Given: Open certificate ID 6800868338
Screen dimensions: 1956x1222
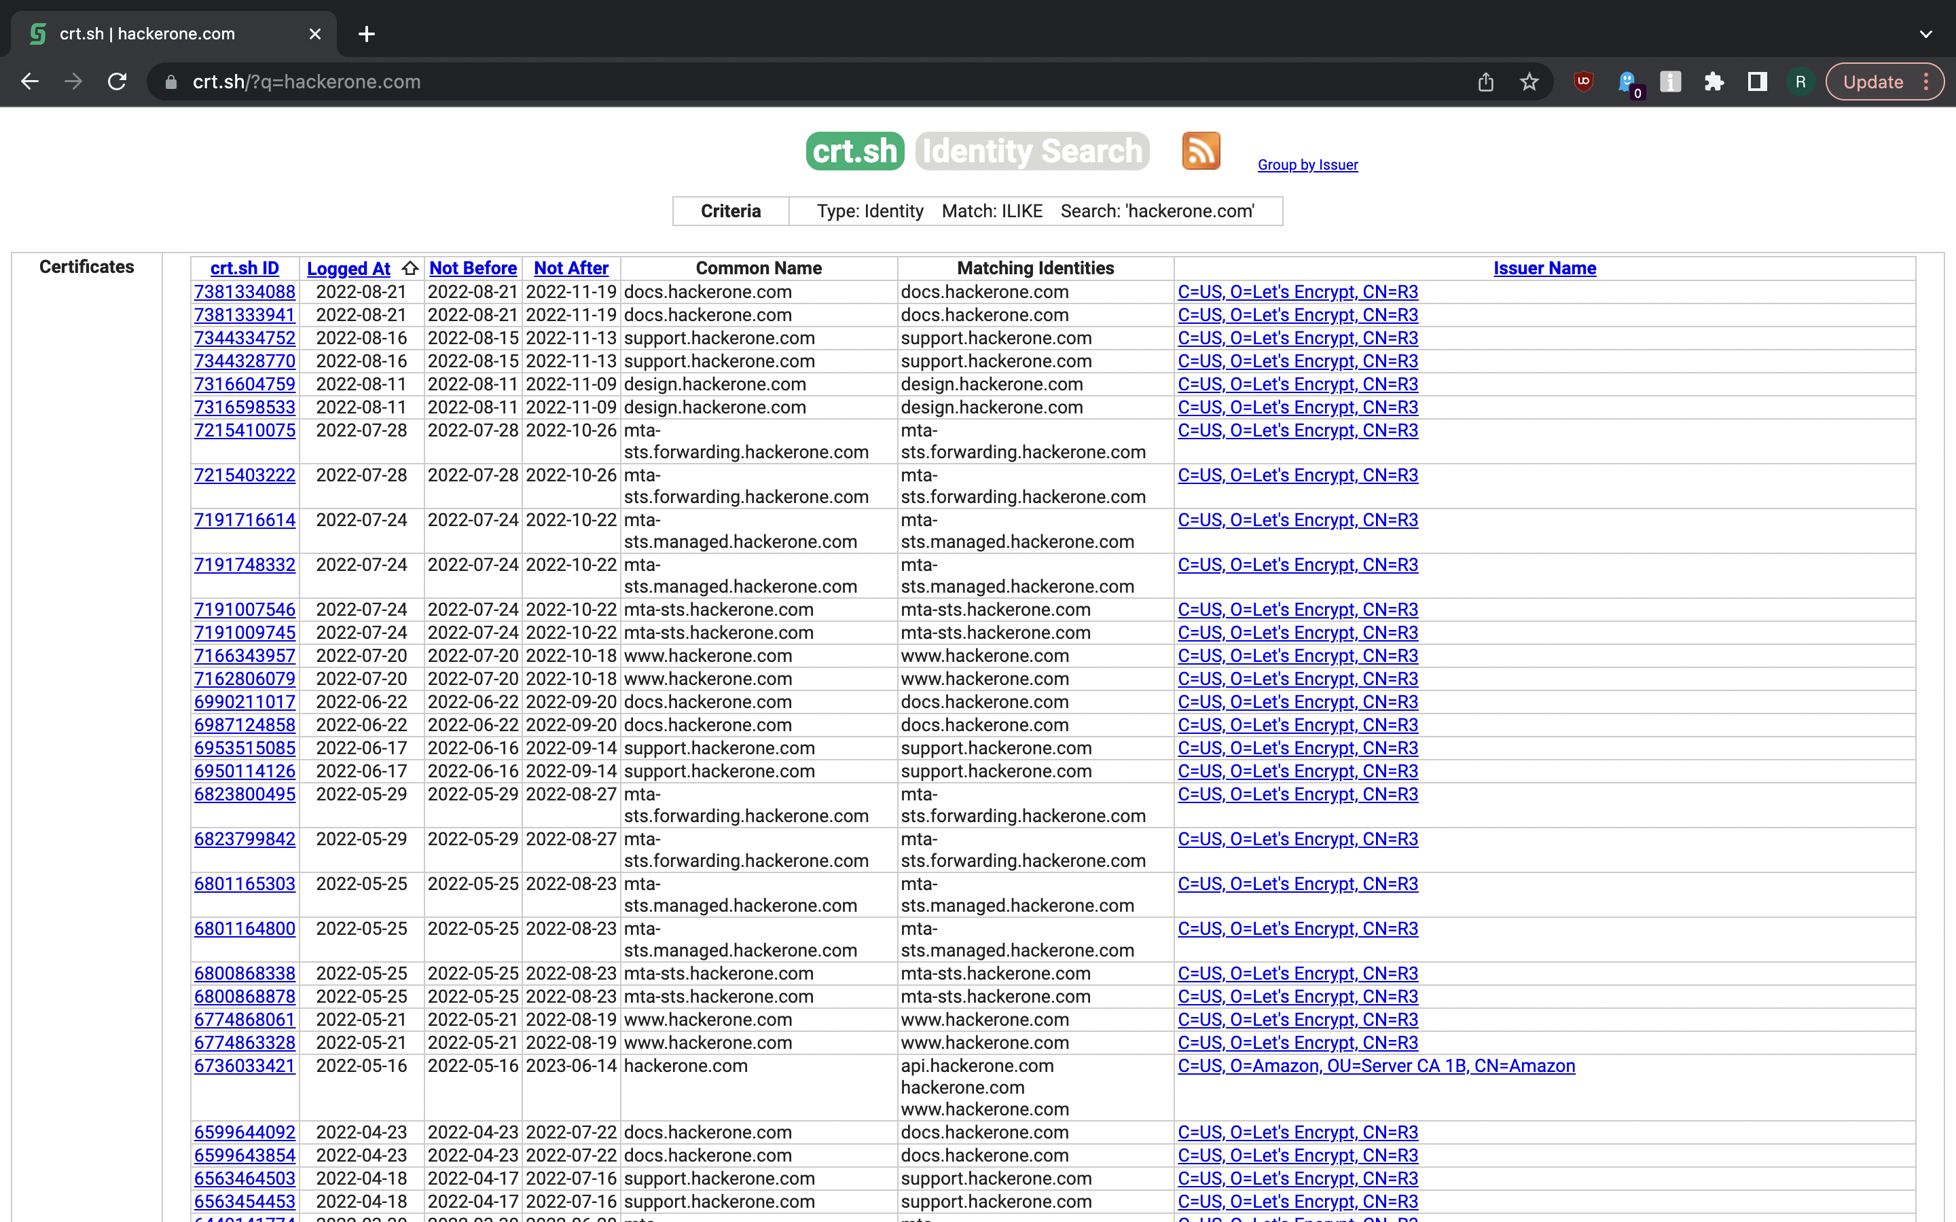Looking at the screenshot, I should click(x=245, y=974).
